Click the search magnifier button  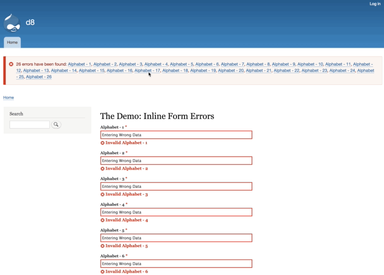tap(56, 124)
